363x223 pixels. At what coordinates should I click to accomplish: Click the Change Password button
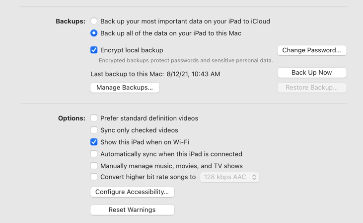pyautogui.click(x=311, y=50)
